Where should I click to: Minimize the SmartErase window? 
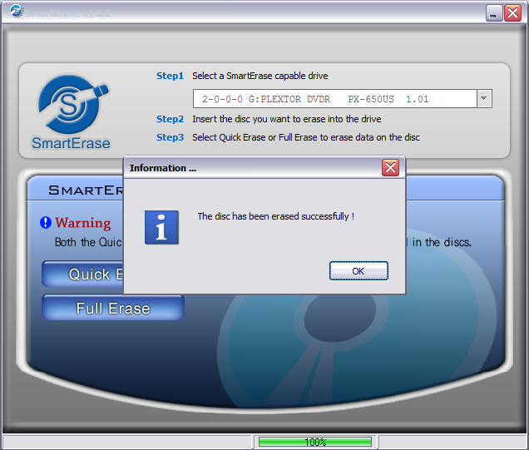[x=494, y=13]
